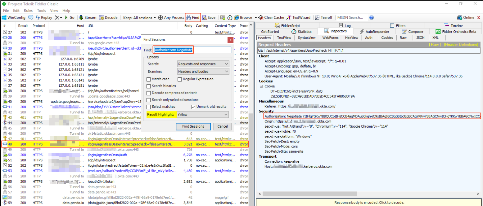
Task: Click the Find Sessions button
Action: click(x=193, y=126)
